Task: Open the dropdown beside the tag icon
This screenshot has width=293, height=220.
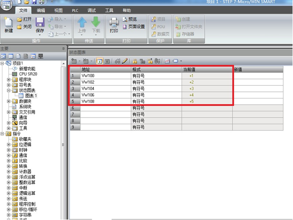Action: coord(181,61)
